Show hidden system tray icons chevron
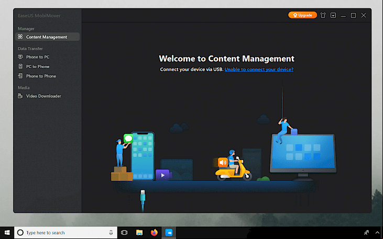This screenshot has height=239, width=383. point(377,233)
